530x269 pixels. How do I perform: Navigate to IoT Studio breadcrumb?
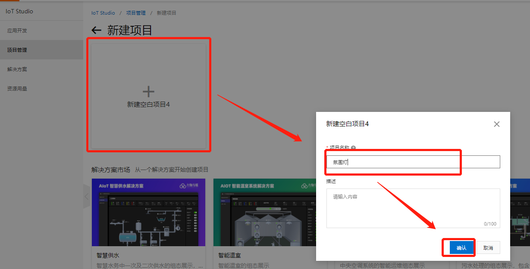point(103,13)
